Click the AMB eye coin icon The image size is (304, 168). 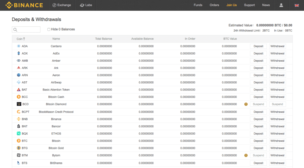tap(19, 61)
